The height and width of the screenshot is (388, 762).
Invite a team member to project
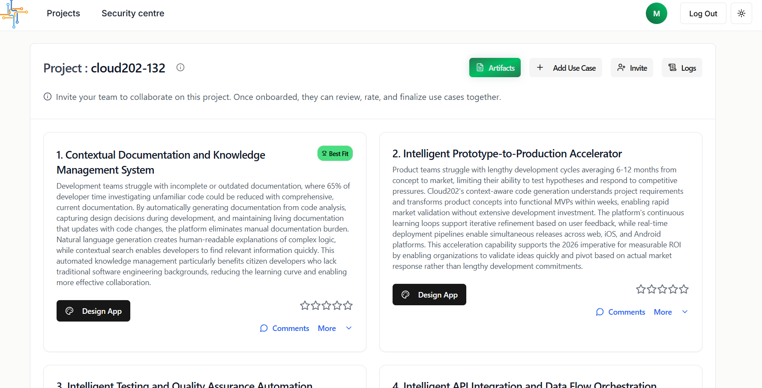[632, 68]
